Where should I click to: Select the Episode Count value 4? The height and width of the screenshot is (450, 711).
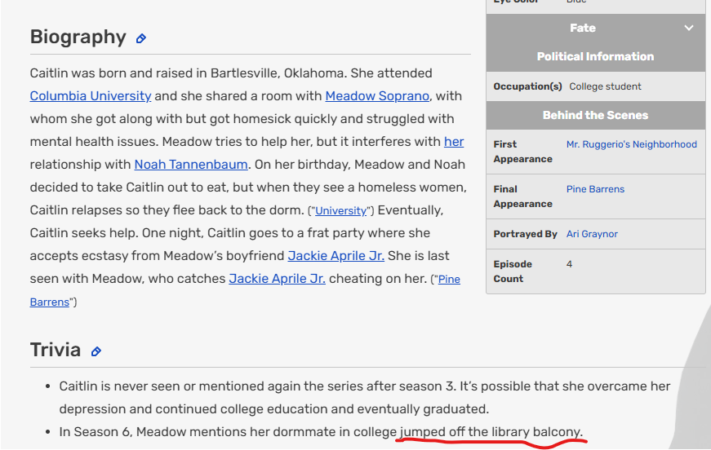[569, 264]
